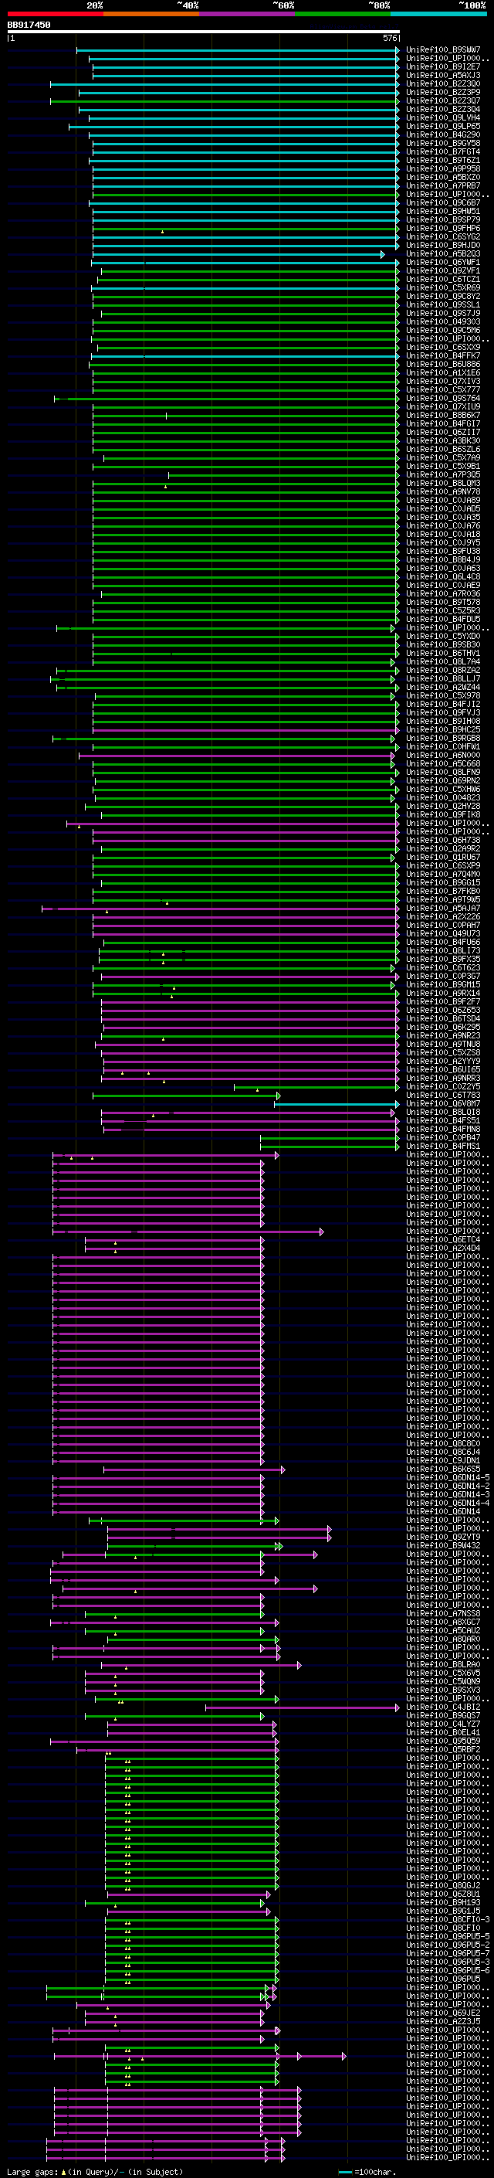Click the cyan ~100% identity legend segment
This screenshot has height=2178, width=494.
438,14
